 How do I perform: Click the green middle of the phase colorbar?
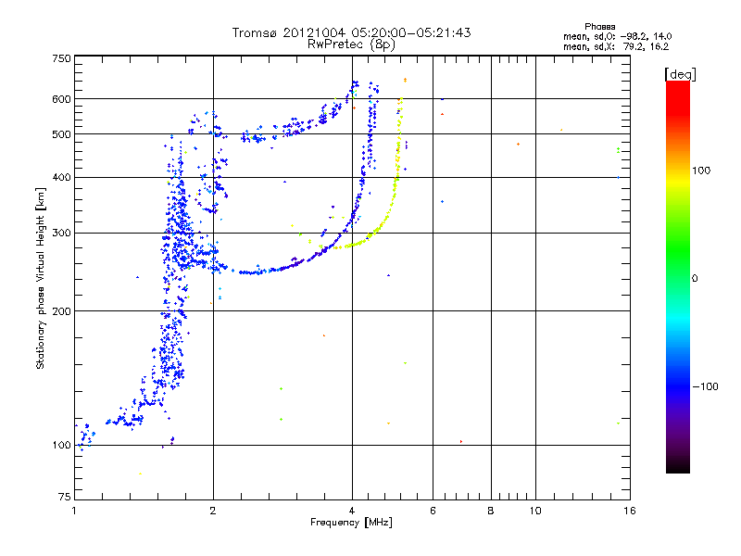coord(678,265)
